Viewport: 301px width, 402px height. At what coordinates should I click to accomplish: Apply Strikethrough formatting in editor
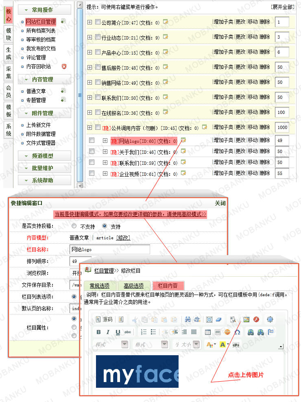(127, 332)
